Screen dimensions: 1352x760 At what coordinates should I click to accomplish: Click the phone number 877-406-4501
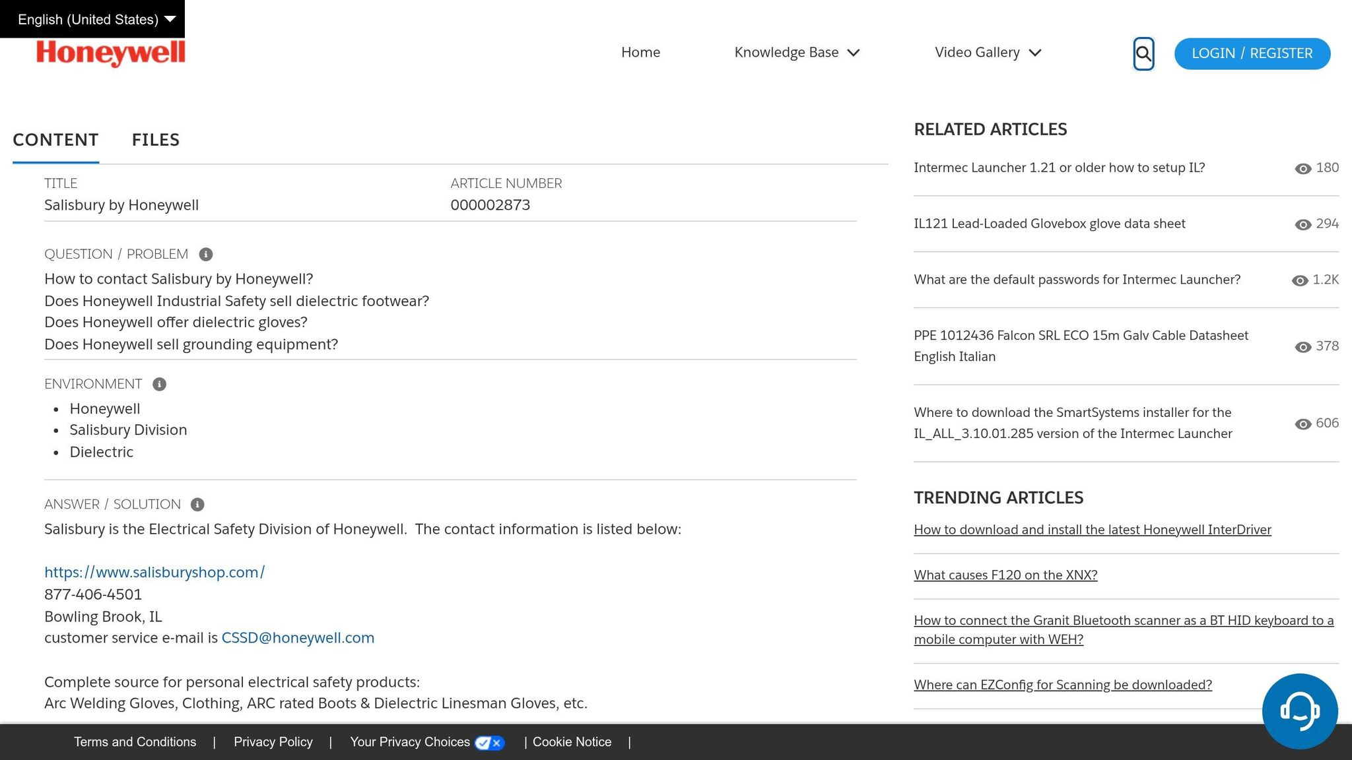click(93, 594)
